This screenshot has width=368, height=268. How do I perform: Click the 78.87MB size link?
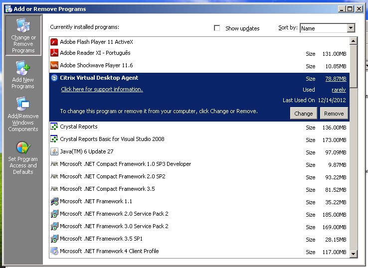tap(335, 79)
